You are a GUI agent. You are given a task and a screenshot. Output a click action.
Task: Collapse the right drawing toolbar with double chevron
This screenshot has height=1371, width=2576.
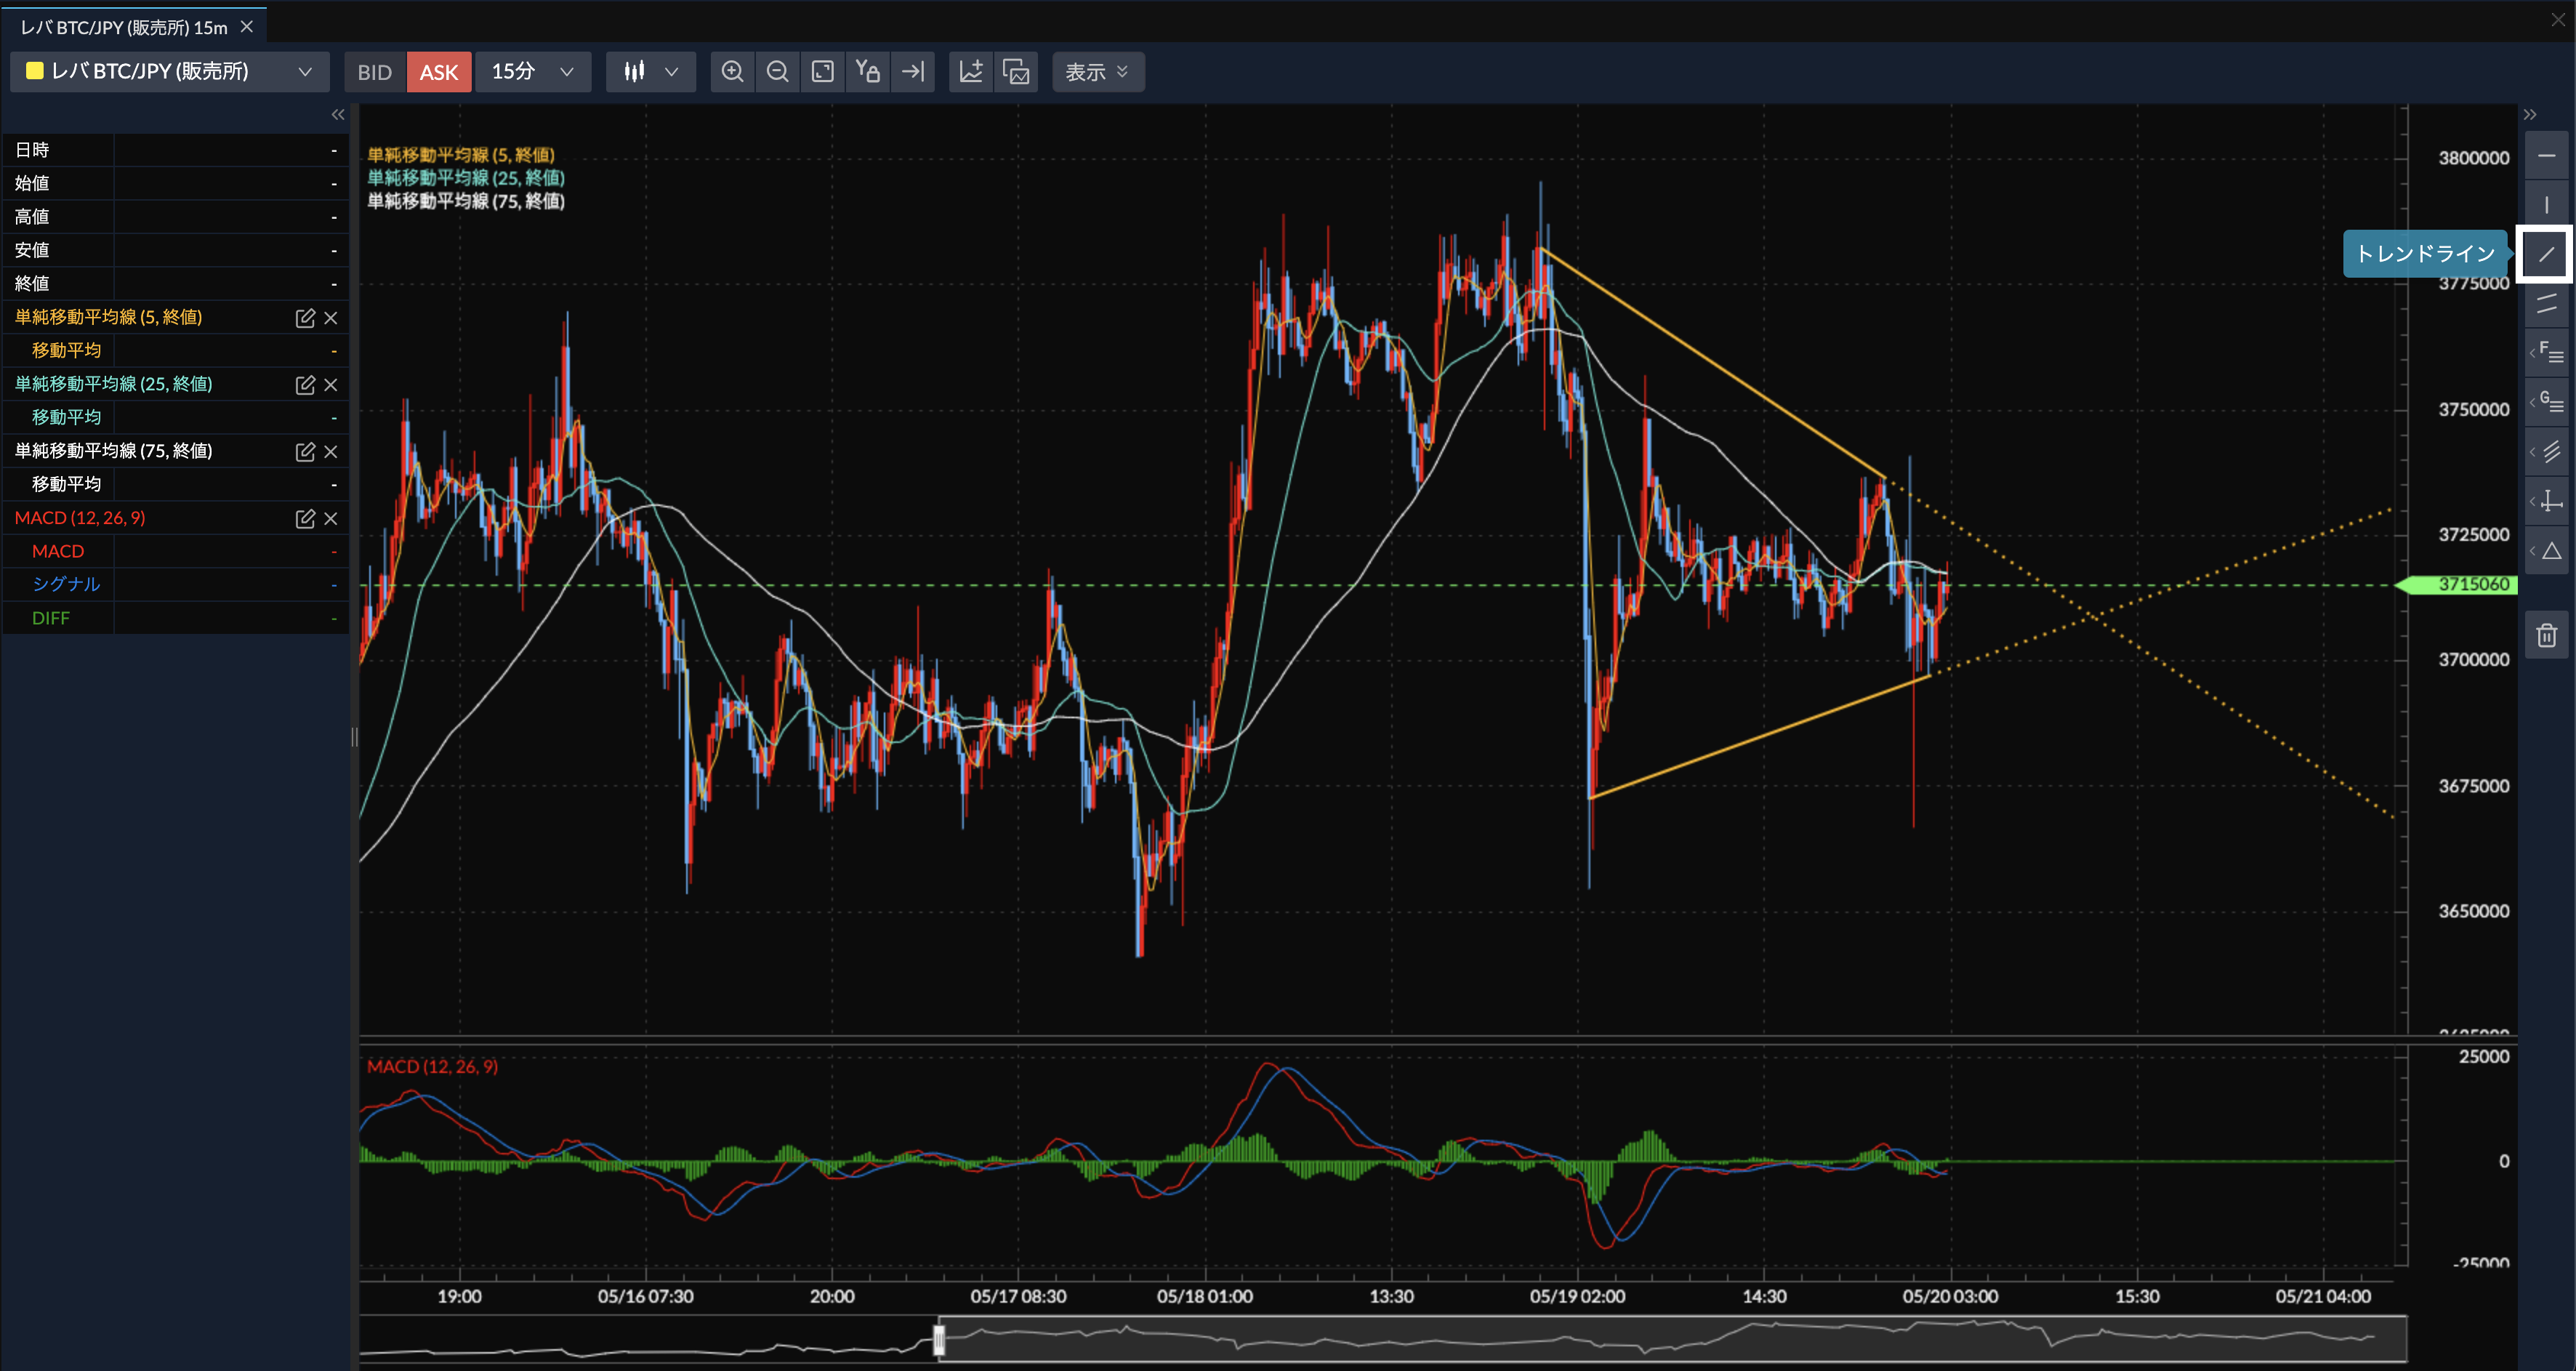[x=2530, y=115]
